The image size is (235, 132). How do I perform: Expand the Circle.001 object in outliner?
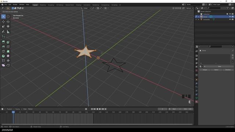coord(199,19)
